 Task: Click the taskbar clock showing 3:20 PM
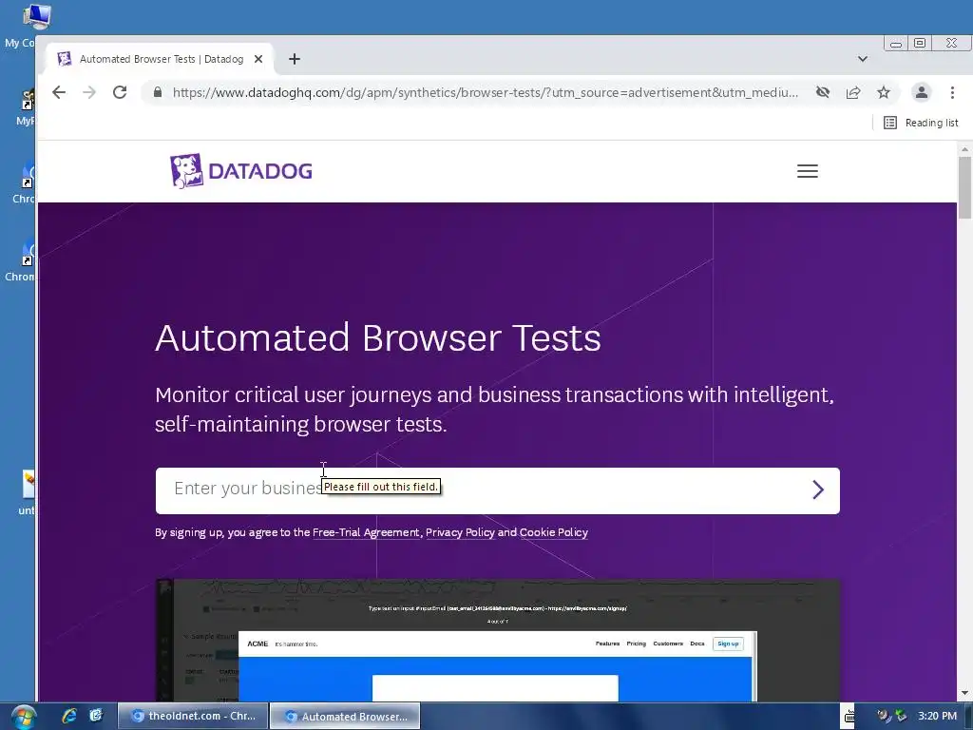938,716
